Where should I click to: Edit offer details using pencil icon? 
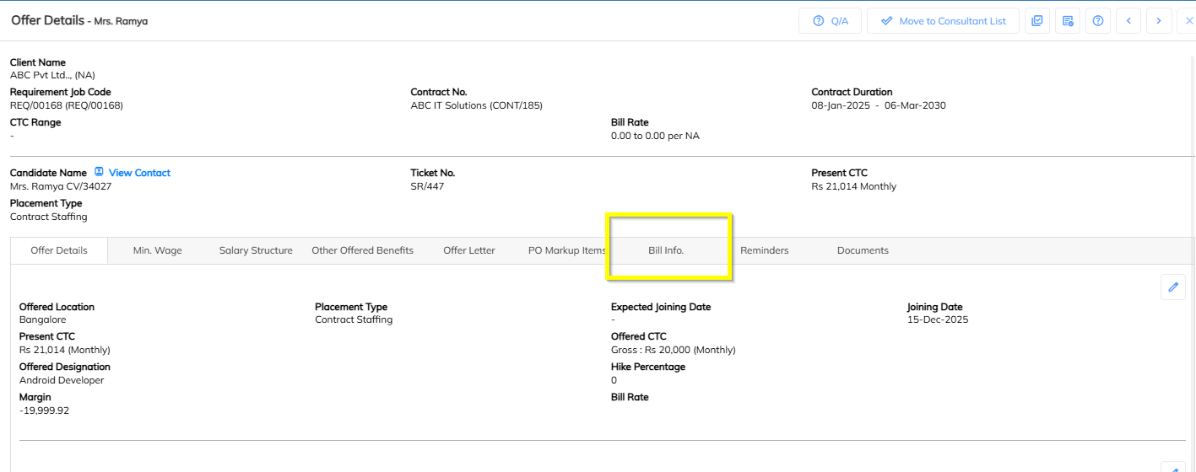click(1172, 287)
